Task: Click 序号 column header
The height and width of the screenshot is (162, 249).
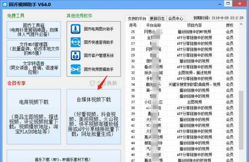Action: click(x=133, y=25)
